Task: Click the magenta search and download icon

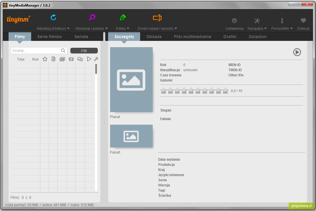Action: pyautogui.click(x=92, y=17)
